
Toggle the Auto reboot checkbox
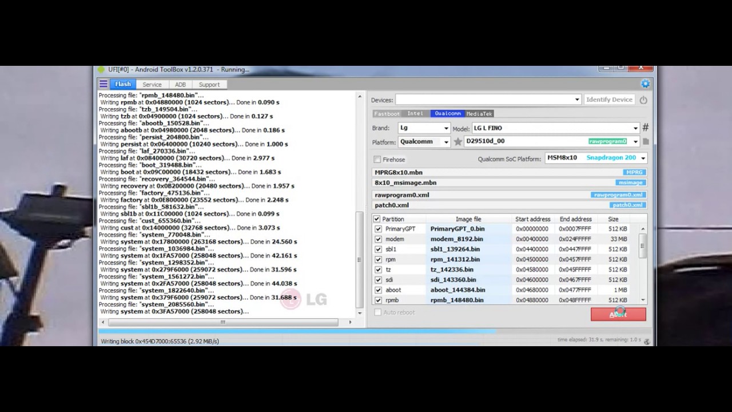click(377, 312)
